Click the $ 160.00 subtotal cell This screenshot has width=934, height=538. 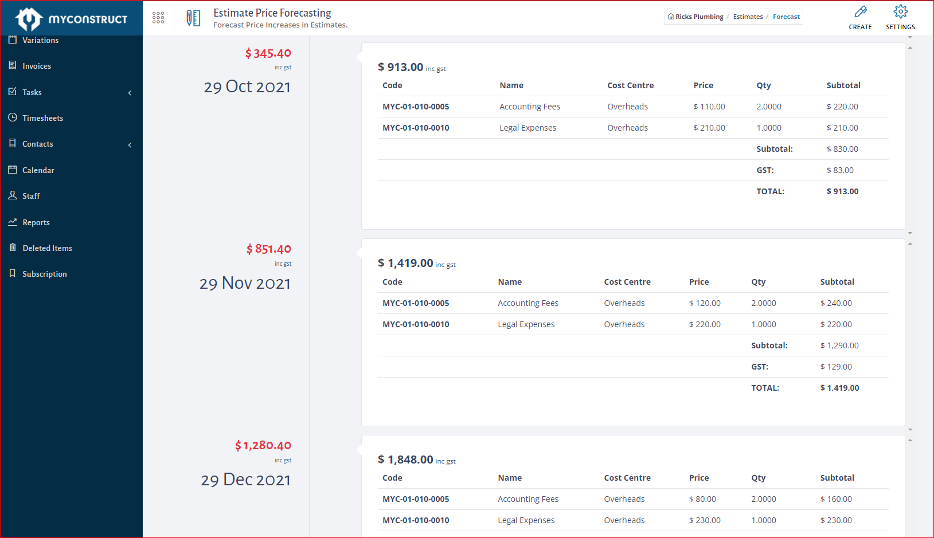(x=836, y=499)
